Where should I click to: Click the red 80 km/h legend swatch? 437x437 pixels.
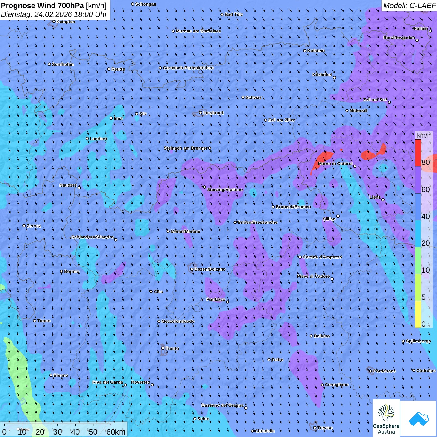tap(418, 153)
